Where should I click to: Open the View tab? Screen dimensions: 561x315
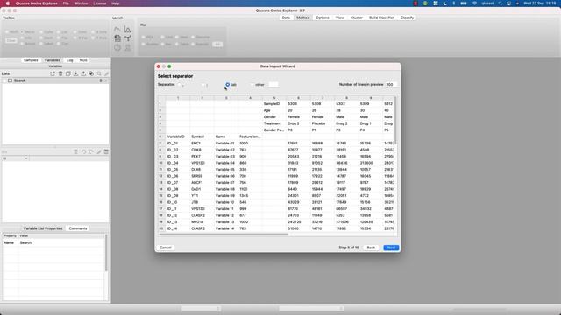(x=339, y=17)
